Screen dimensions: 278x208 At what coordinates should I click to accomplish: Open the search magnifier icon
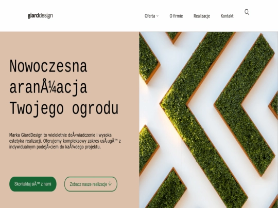(247, 12)
